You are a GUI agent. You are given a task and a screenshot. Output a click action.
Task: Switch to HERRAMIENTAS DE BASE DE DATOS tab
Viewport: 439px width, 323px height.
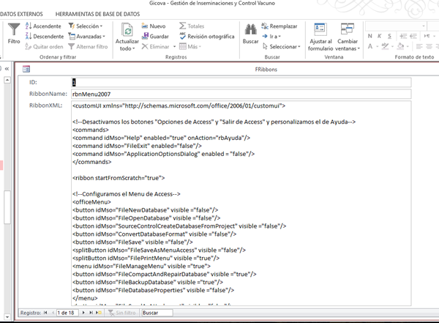point(97,14)
